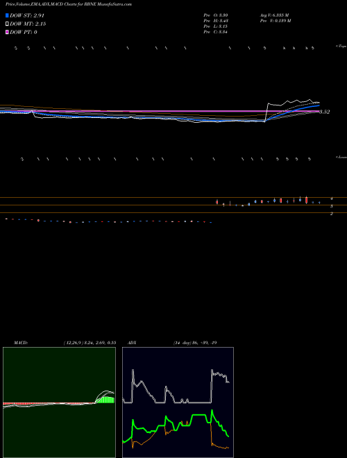Viewport: 347px width, 458px height.
Task: Click the magenta DOW PT legend swatch
Action: [x=7, y=32]
